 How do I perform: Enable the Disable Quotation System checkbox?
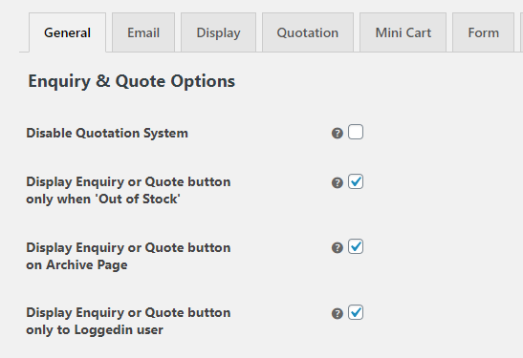(x=356, y=132)
